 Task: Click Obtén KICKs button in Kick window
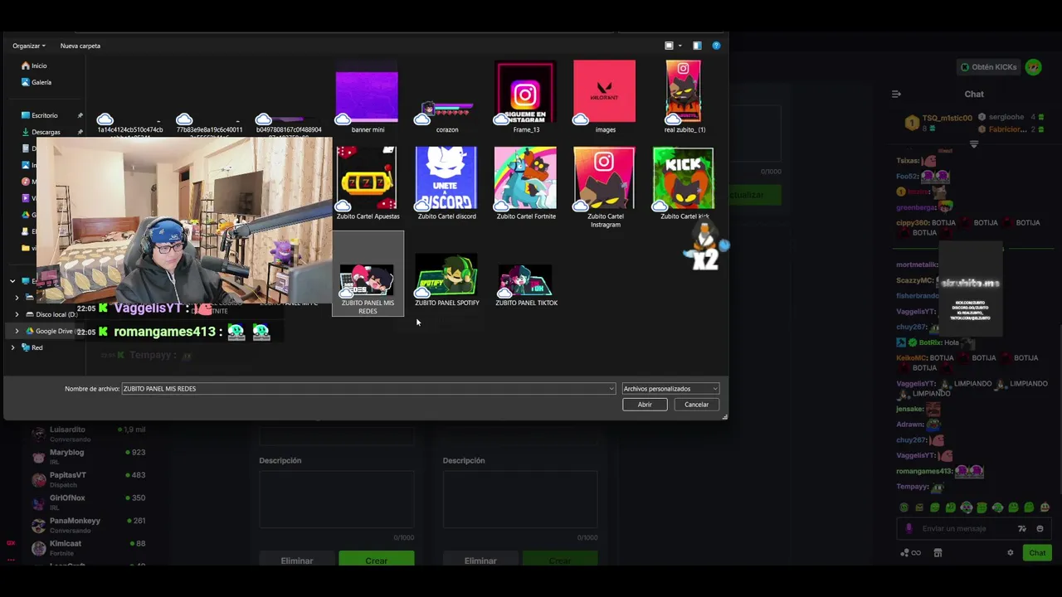(x=988, y=67)
